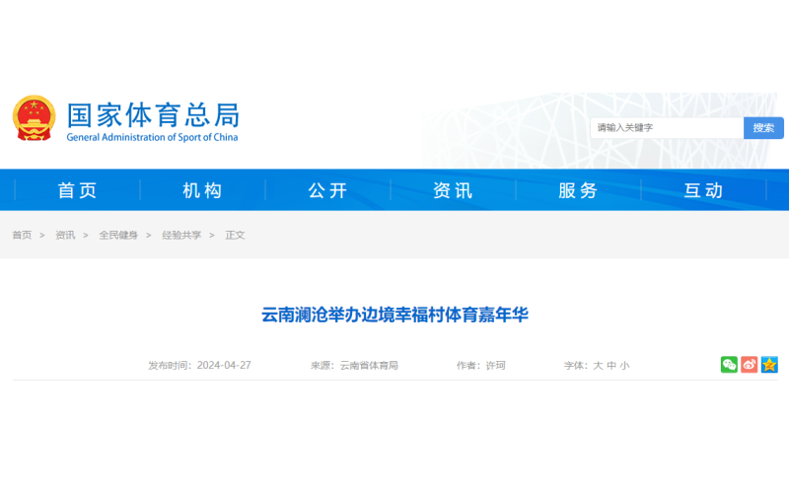This screenshot has height=493, width=789.
Task: Go to 首页 in the breadcrumb
Action: tap(22, 235)
